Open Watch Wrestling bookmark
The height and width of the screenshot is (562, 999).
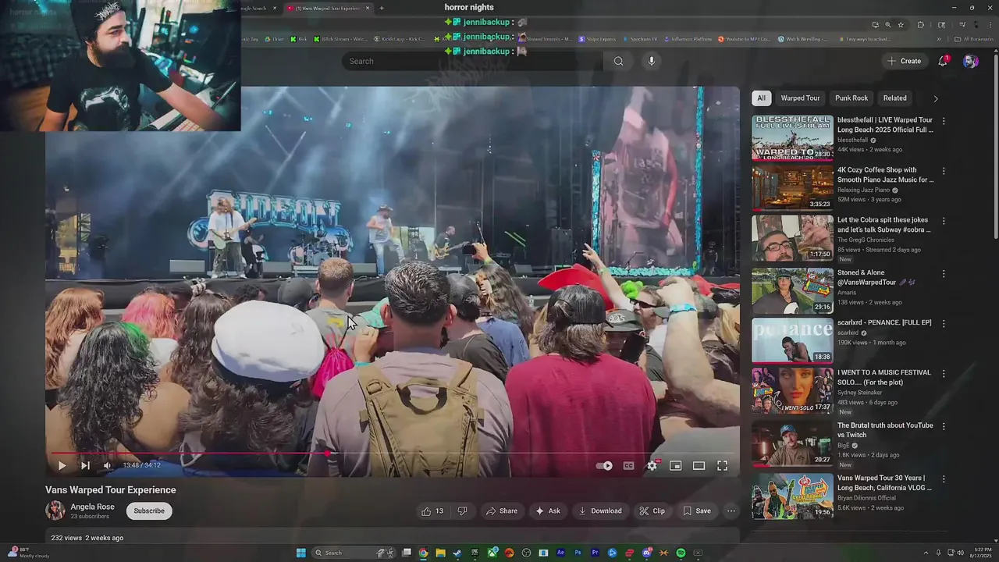pos(802,39)
